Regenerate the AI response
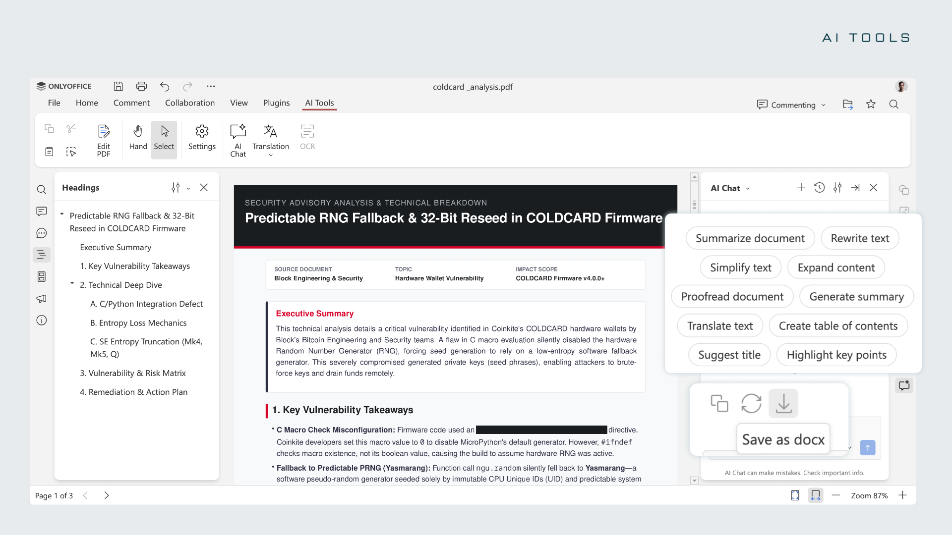952x535 pixels. pos(751,403)
